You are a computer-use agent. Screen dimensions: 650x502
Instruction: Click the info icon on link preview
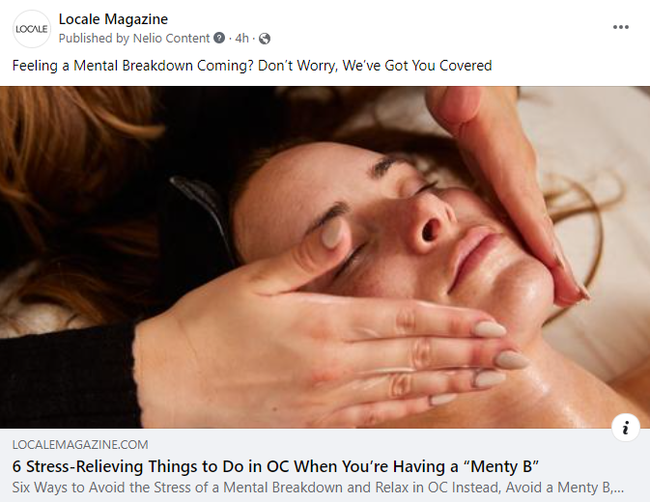(626, 428)
